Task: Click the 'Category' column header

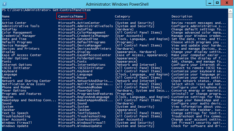Action: point(123,16)
